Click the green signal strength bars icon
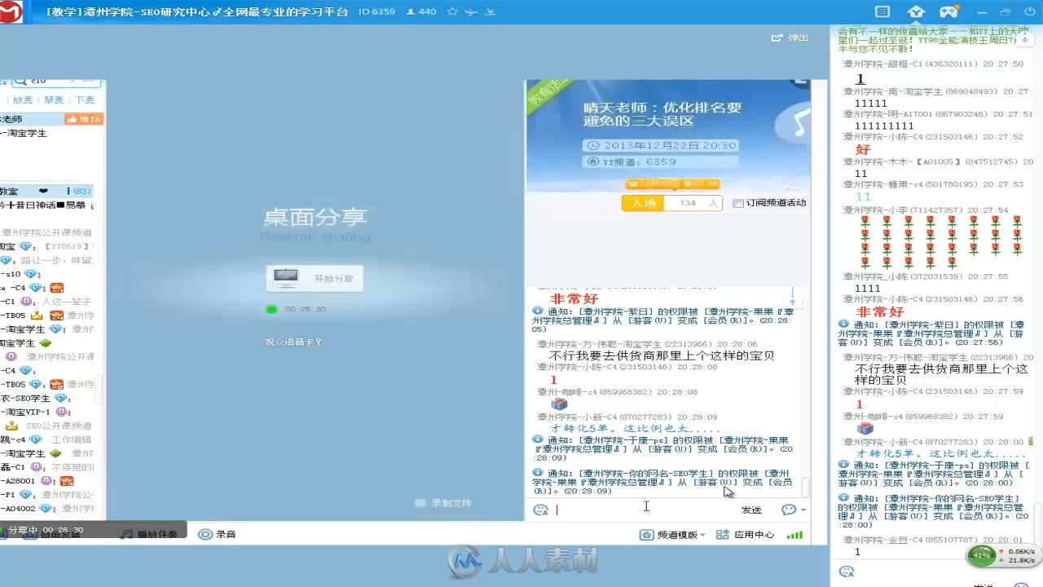The width and height of the screenshot is (1043, 587). [794, 535]
